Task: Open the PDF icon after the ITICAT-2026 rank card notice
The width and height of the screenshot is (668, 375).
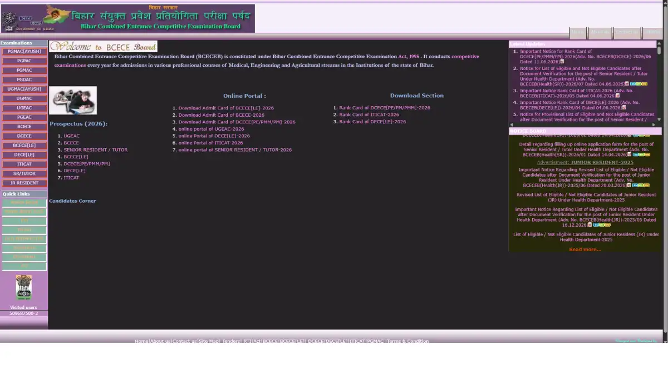Action: pyautogui.click(x=617, y=95)
